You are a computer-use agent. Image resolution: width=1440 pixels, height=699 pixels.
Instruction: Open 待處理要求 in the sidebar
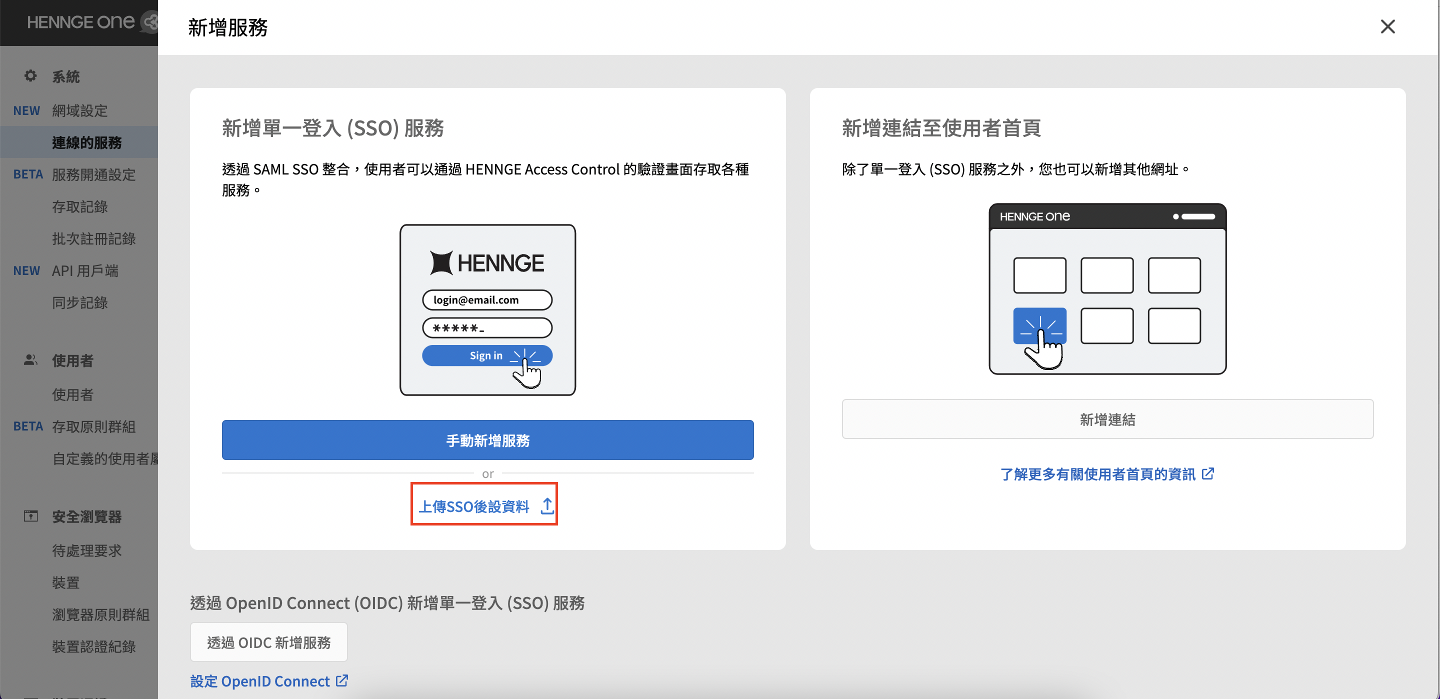[x=86, y=551]
